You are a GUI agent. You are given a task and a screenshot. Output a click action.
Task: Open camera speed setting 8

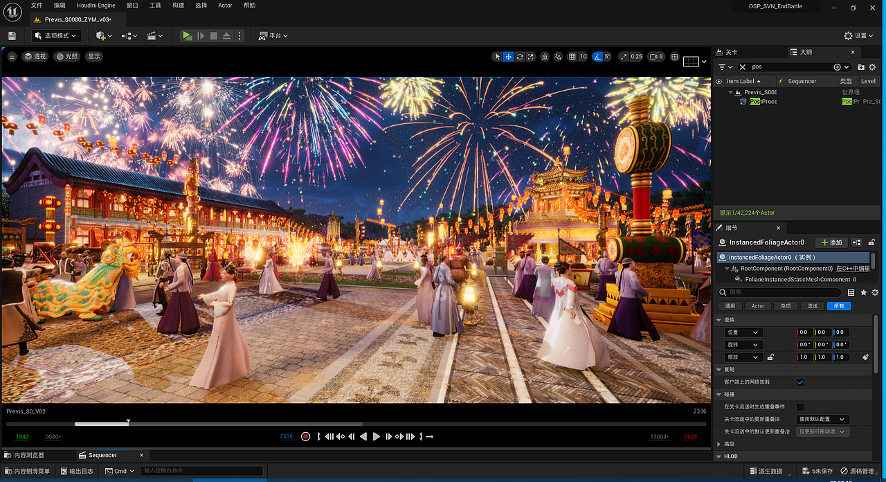pyautogui.click(x=656, y=57)
